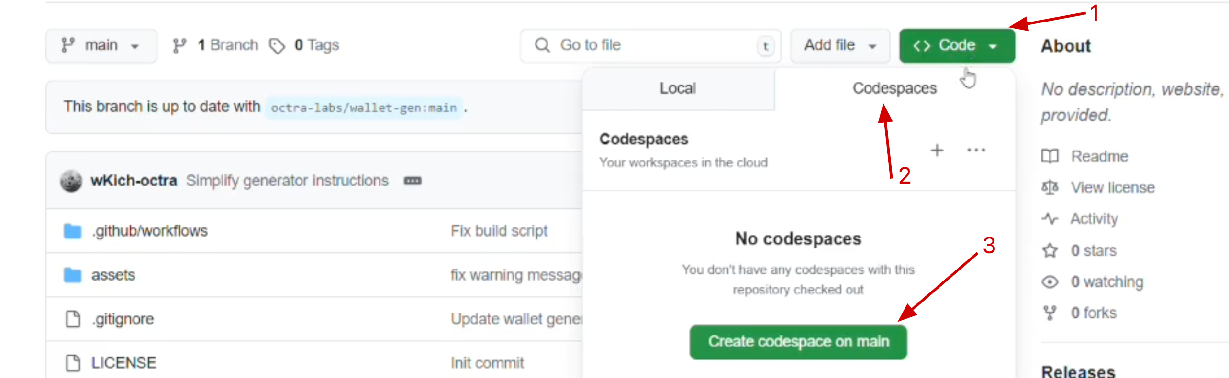The image size is (1229, 378).
Task: Click the magnifier icon in Go to file
Action: pos(542,45)
